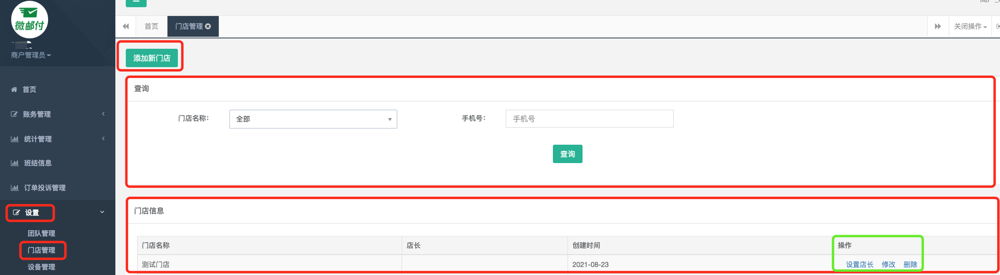This screenshot has height=275, width=1000.
Task: Click 设置店长 for 测试门店
Action: pyautogui.click(x=860, y=265)
